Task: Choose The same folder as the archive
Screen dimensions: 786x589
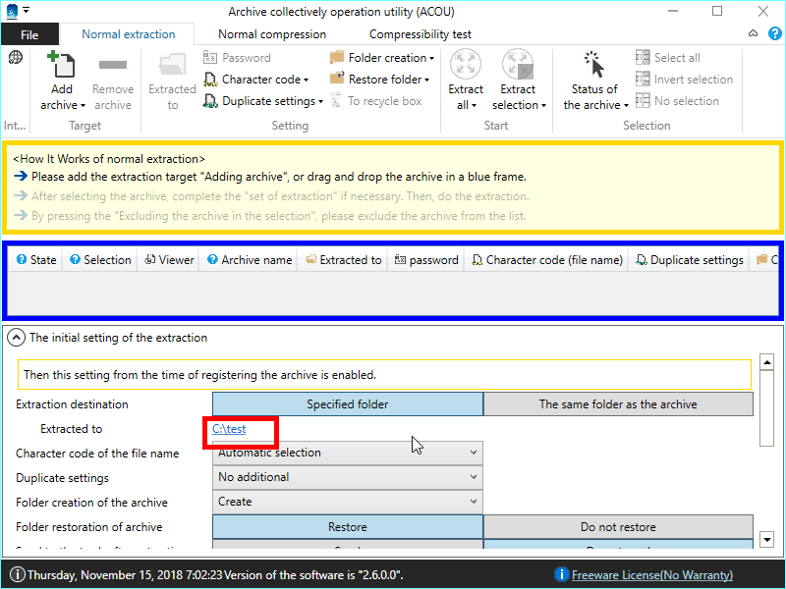Action: pos(618,403)
